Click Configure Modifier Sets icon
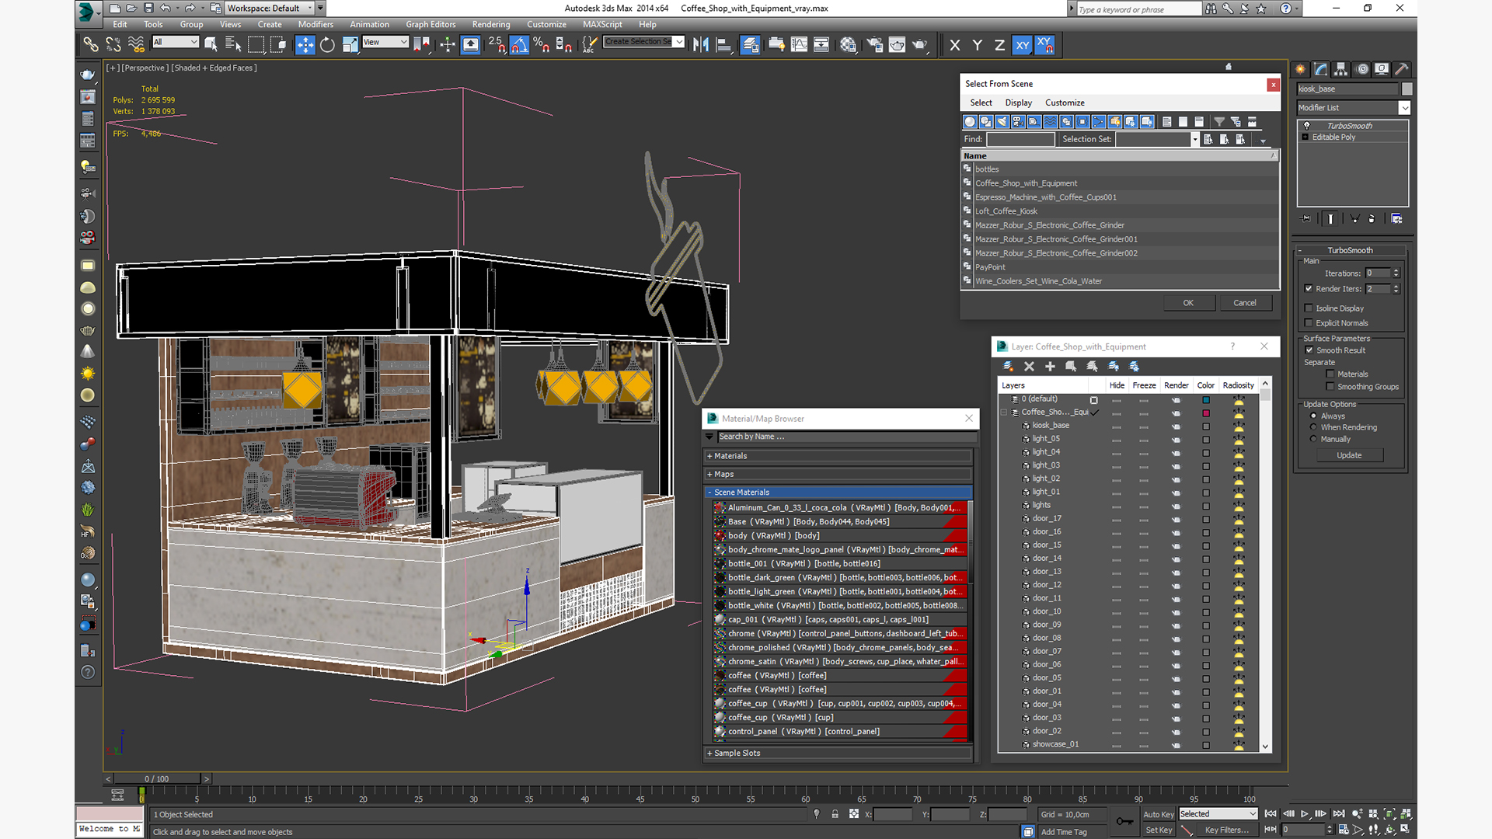Image resolution: width=1492 pixels, height=839 pixels. pos(1396,219)
